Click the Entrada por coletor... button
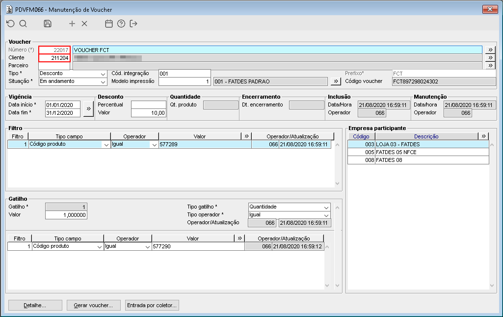Viewport: 503px width, 317px height. [x=152, y=305]
